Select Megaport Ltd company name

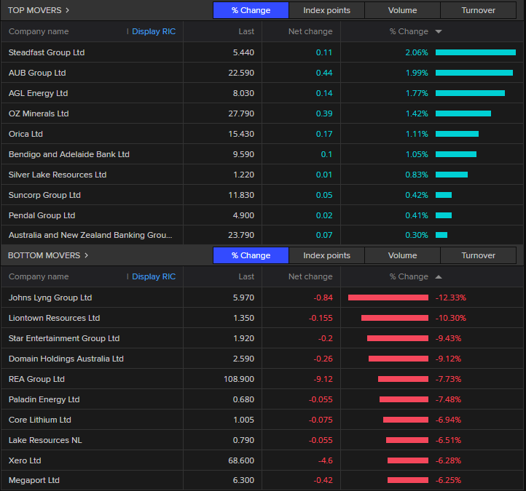(34, 480)
